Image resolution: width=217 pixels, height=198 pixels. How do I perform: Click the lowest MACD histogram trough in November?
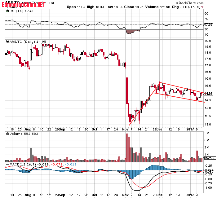tap(131, 175)
